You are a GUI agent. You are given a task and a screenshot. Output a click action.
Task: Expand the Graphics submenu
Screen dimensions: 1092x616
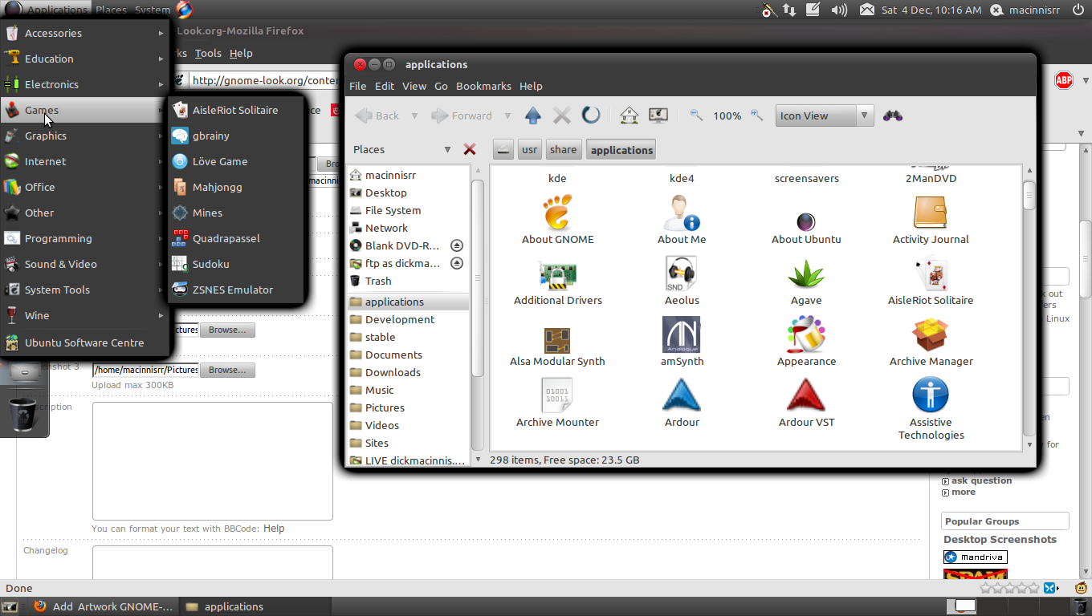click(85, 136)
